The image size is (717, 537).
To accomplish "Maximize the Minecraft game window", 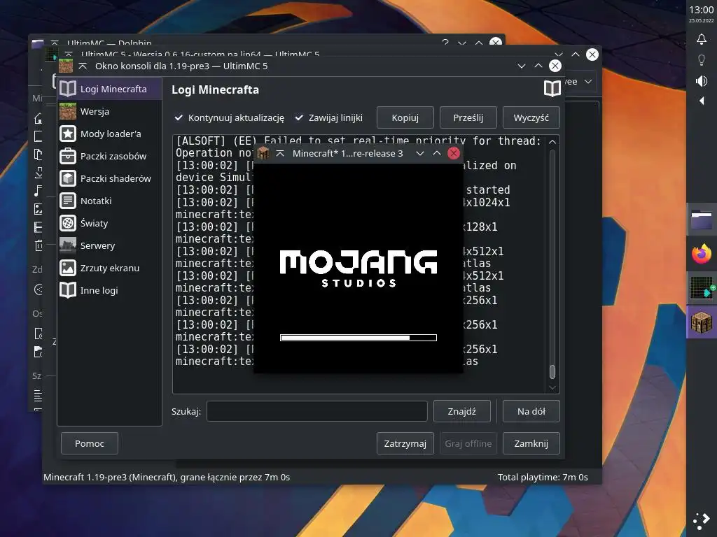I will click(x=437, y=153).
